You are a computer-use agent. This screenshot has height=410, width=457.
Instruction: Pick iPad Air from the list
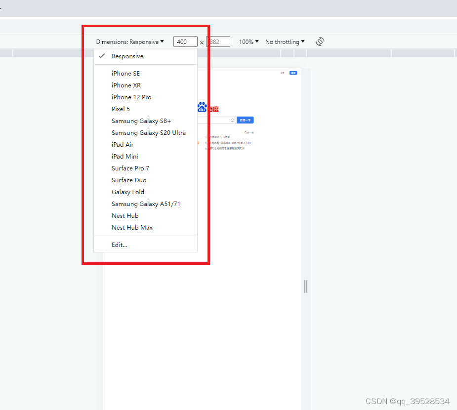click(145, 145)
